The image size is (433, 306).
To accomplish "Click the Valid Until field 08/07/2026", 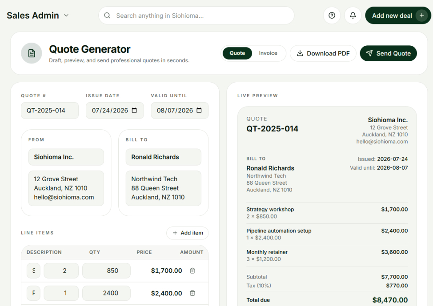I will [180, 111].
